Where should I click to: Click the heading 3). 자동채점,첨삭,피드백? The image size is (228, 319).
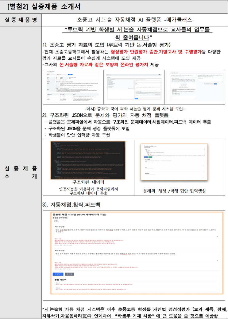71,204
